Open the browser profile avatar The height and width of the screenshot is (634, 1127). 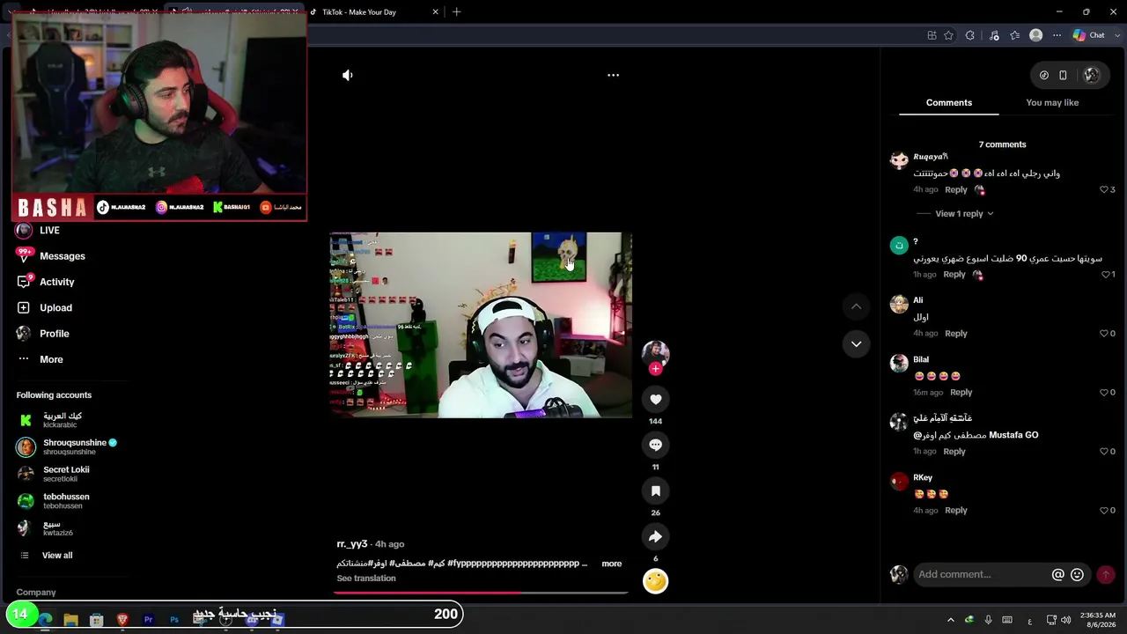1036,35
